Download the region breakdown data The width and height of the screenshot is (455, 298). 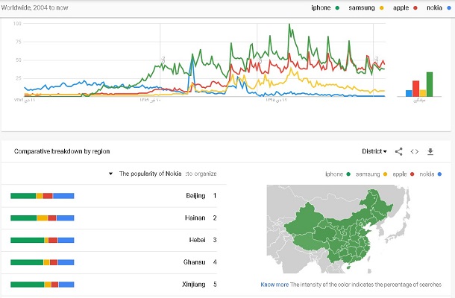click(430, 151)
